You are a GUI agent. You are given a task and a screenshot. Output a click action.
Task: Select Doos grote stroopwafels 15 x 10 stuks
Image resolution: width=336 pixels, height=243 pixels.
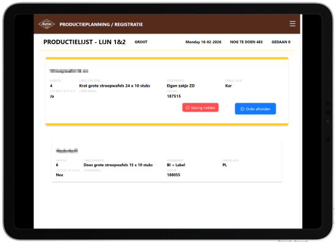pyautogui.click(x=118, y=165)
